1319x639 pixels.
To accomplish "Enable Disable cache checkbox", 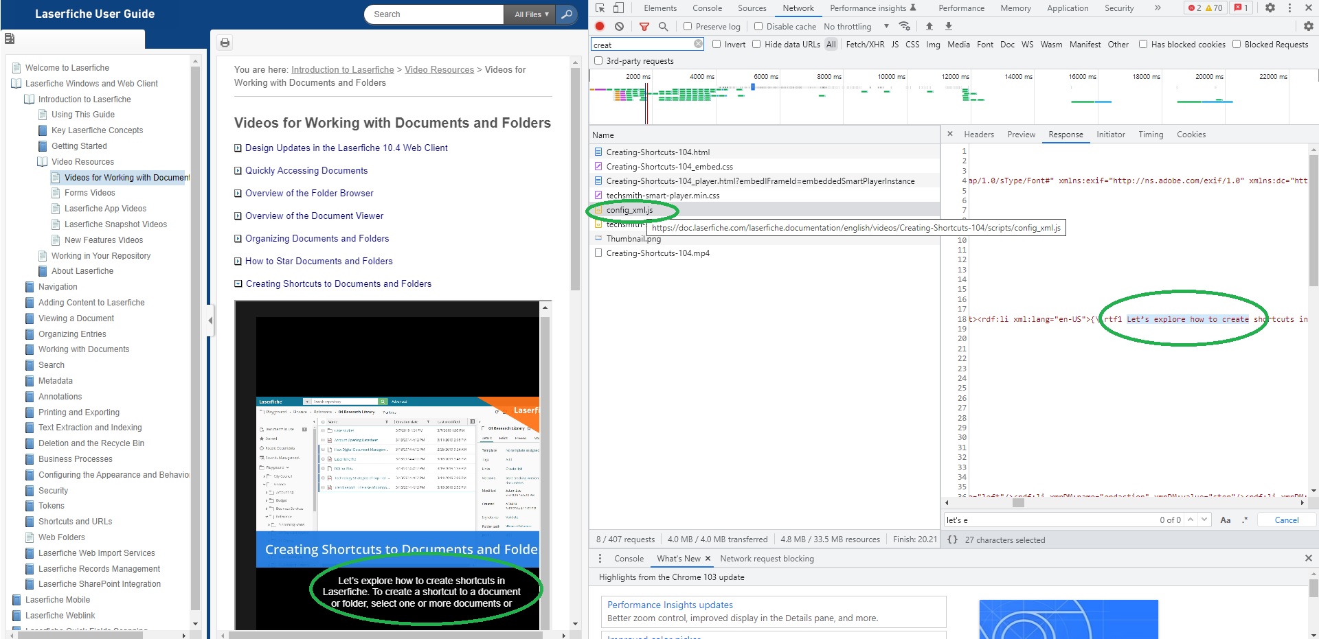I will 758,27.
